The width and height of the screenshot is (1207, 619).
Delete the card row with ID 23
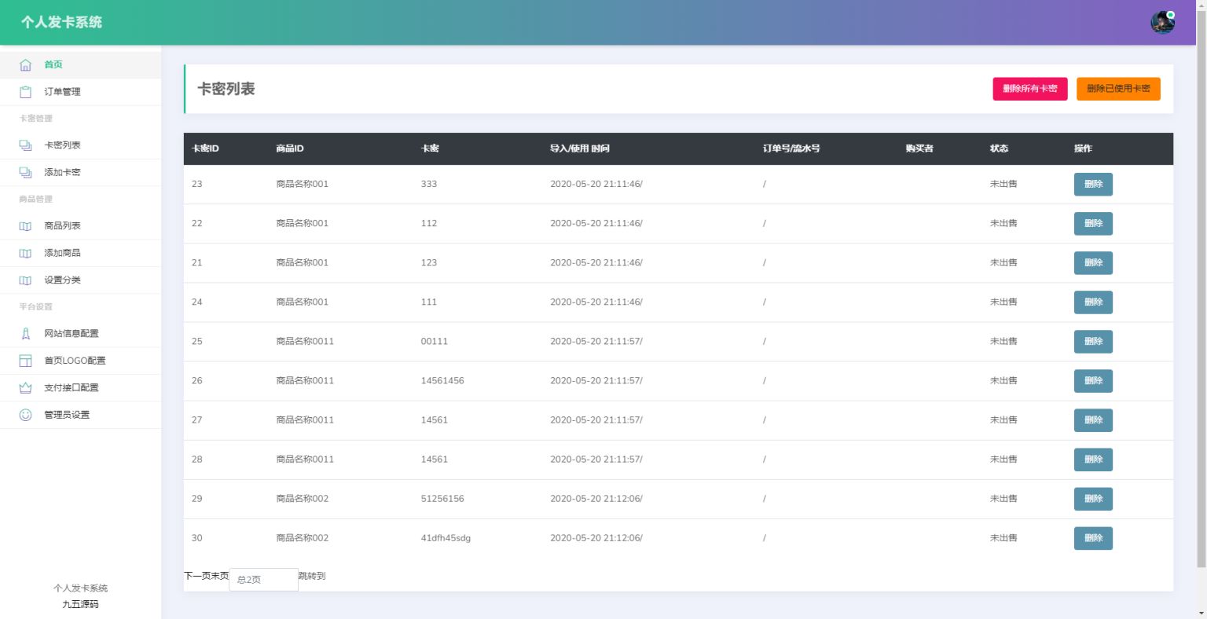click(1092, 185)
